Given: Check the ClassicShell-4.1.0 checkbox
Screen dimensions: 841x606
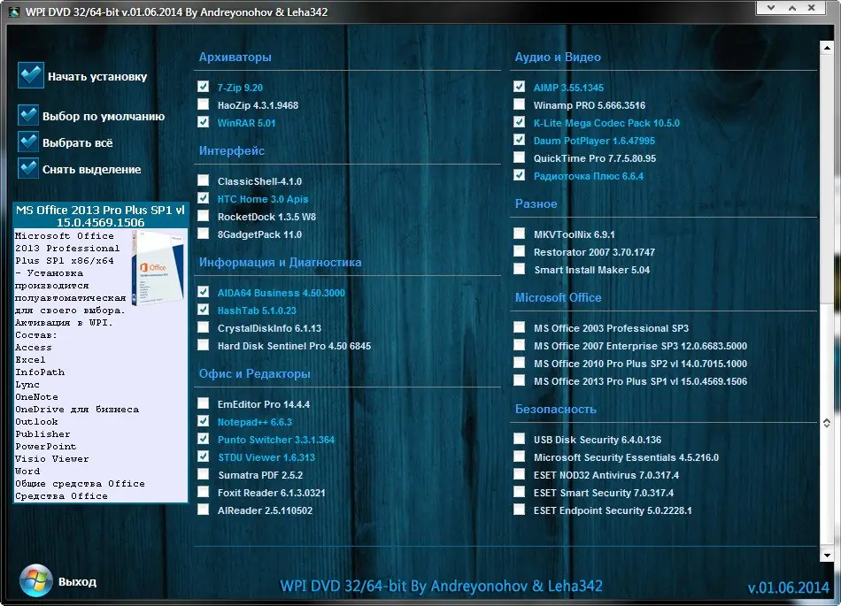Looking at the screenshot, I should tap(204, 180).
